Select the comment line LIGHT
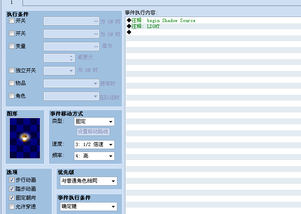301x214 pixels. coord(213,26)
